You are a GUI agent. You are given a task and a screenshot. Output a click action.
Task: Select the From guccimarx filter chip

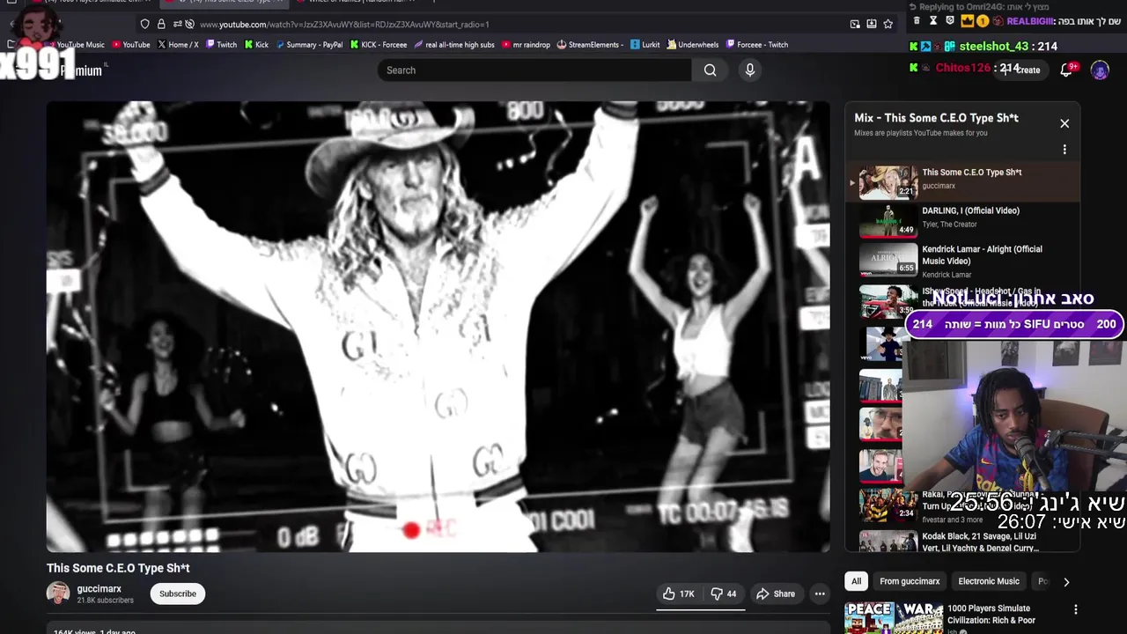click(x=910, y=581)
